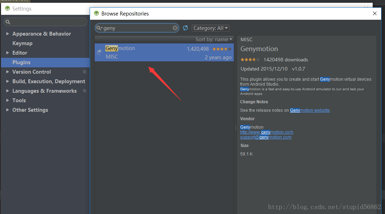Click '1420498 downloads' text in details
The width and height of the screenshot is (385, 214).
(x=285, y=60)
